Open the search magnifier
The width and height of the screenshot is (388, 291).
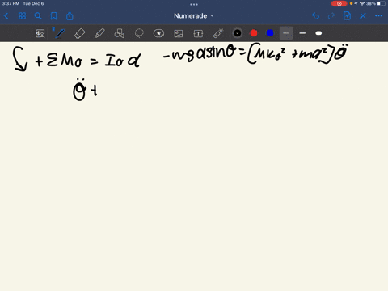tap(38, 16)
